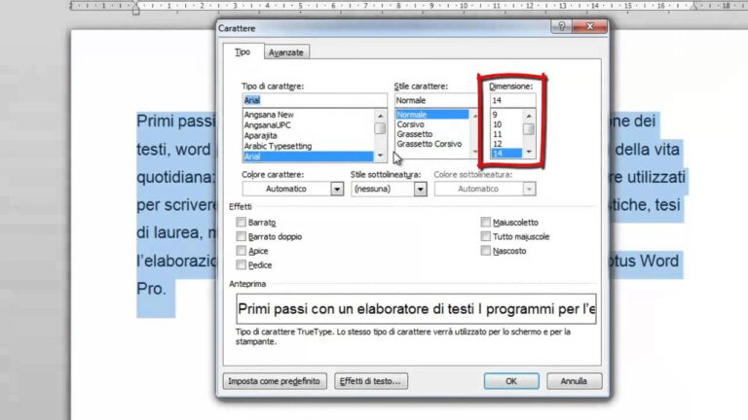748x420 pixels.
Task: Click size list scroll-up arrow
Action: [529, 116]
